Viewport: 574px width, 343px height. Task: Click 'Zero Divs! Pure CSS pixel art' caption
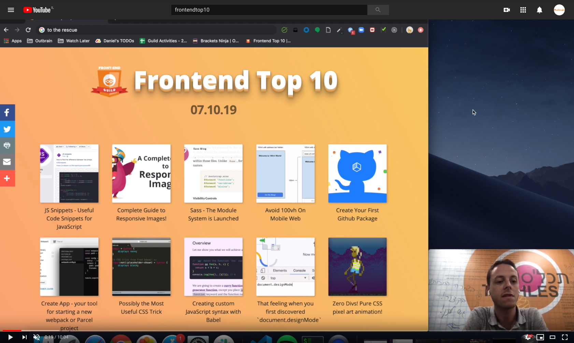pos(357,308)
